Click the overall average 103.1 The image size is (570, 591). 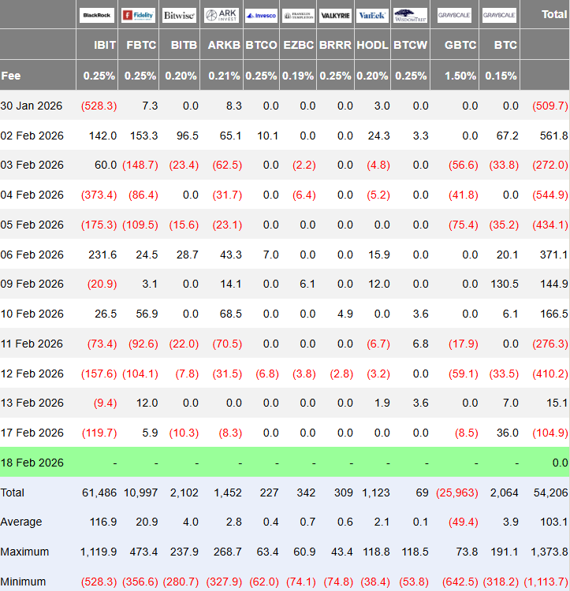pyautogui.click(x=553, y=522)
